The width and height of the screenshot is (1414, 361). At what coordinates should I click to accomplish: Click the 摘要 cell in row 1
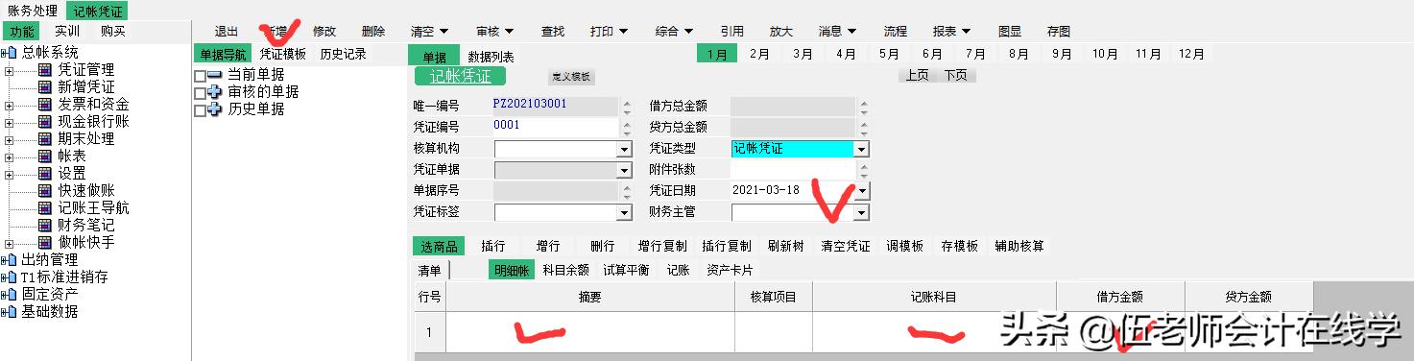pos(590,331)
